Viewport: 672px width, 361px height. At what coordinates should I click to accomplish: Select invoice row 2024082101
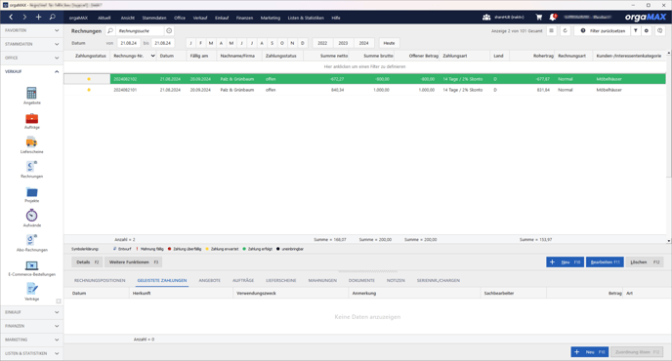click(364, 90)
